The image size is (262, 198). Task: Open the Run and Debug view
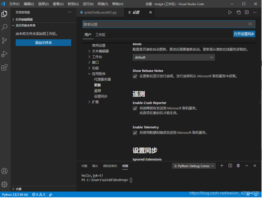(4, 54)
